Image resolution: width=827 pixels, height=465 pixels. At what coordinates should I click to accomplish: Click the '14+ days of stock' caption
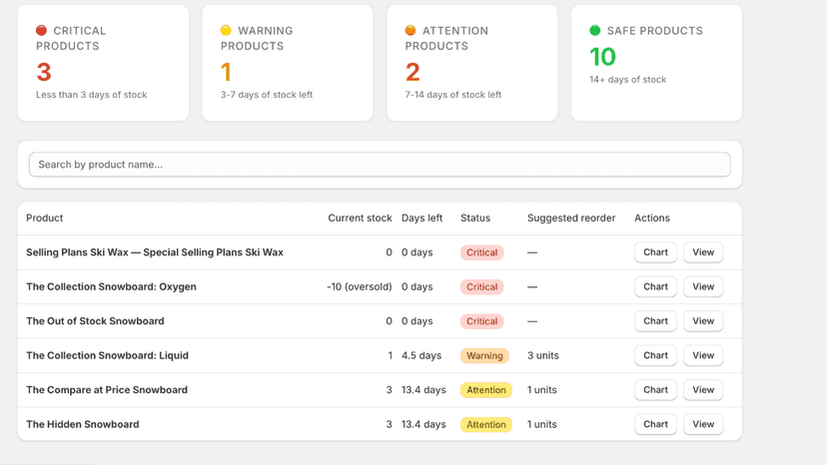(x=627, y=80)
